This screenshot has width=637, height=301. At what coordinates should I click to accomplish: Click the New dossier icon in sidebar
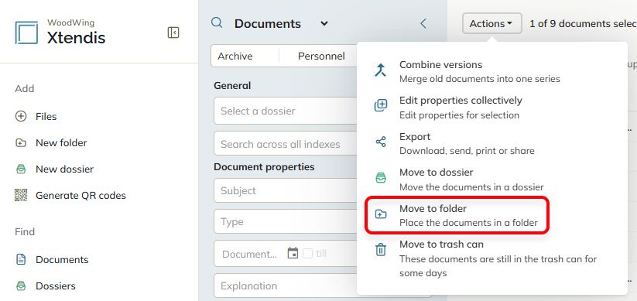click(20, 169)
